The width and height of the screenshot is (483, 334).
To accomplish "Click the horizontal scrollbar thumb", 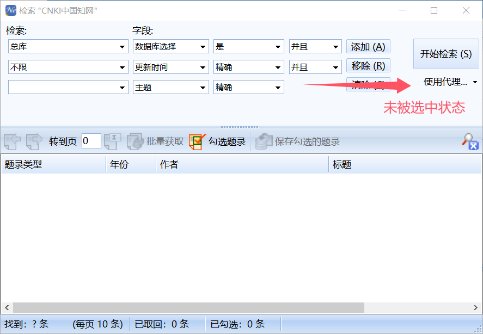I will [x=188, y=307].
